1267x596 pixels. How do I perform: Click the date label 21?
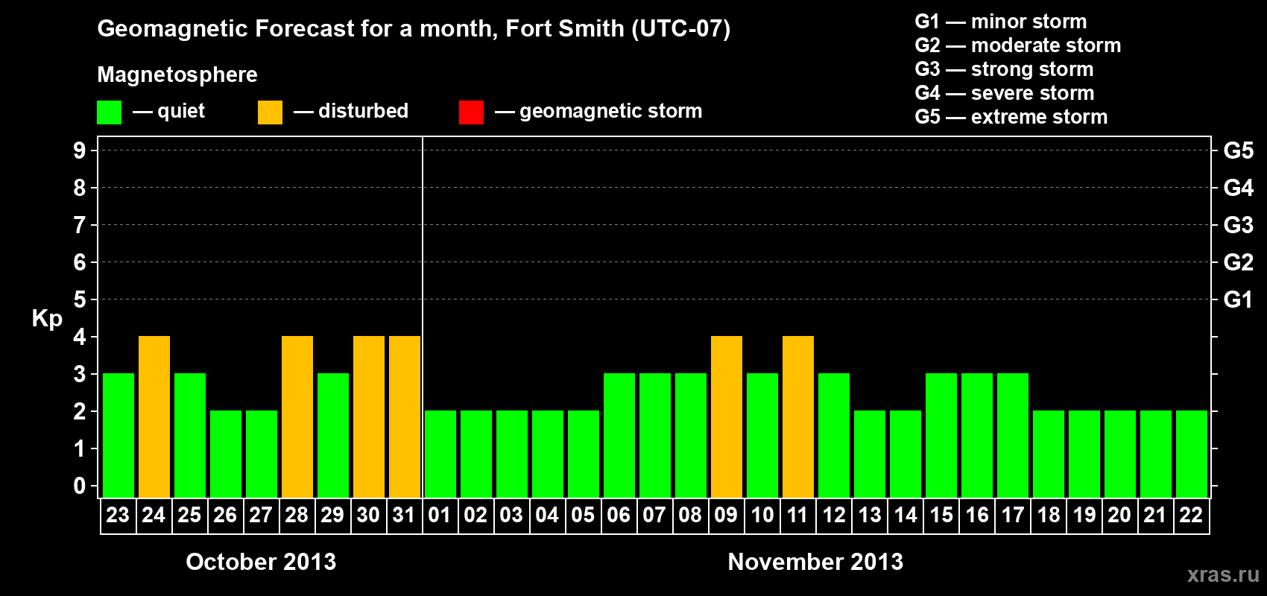[1155, 515]
